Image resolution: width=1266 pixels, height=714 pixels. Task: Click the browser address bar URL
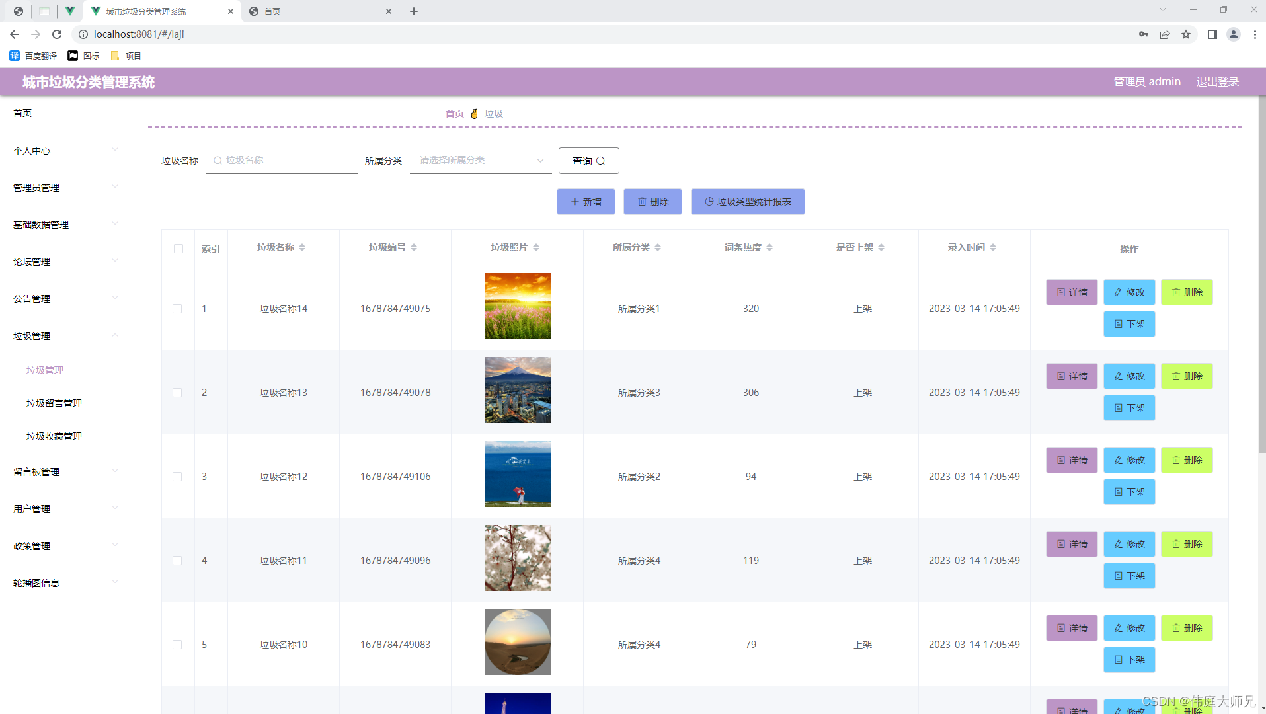point(139,34)
